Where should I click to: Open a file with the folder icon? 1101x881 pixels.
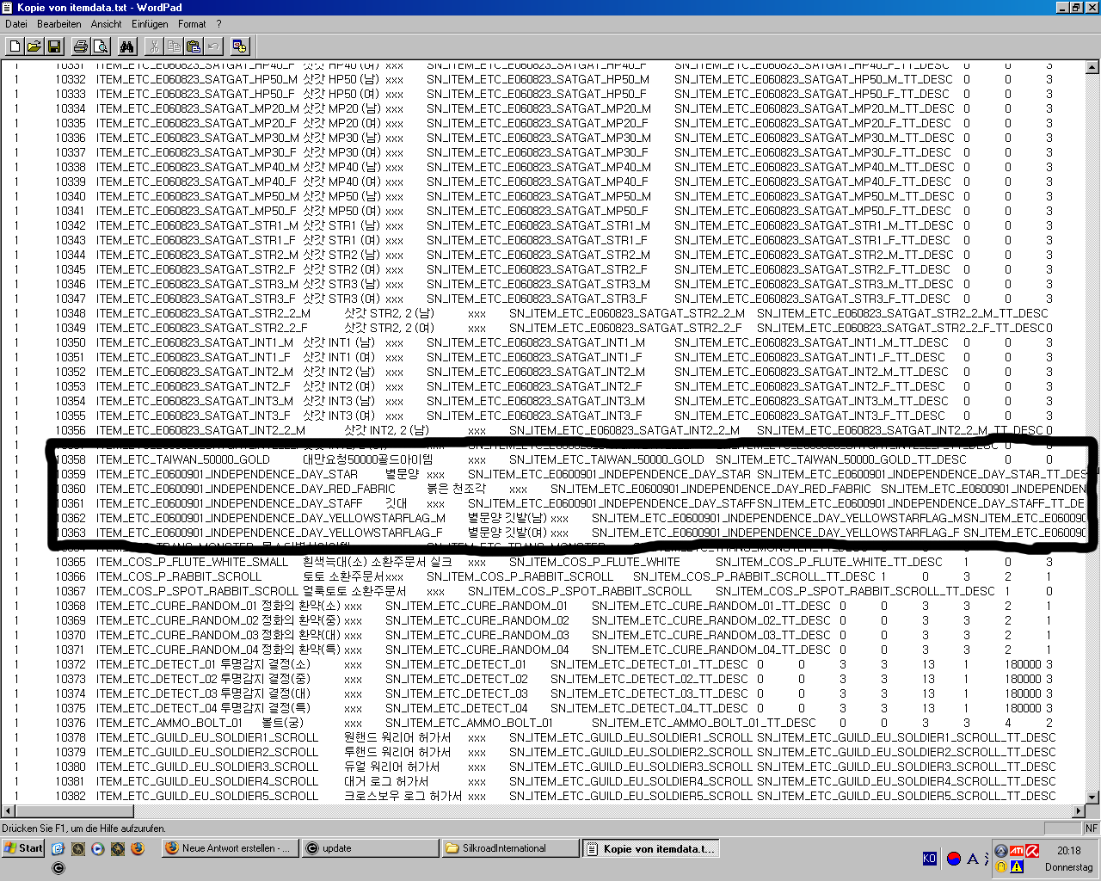pyautogui.click(x=34, y=46)
